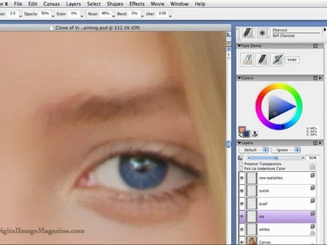The width and height of the screenshot is (327, 245).
Task: Open the File menu
Action: pos(18,4)
